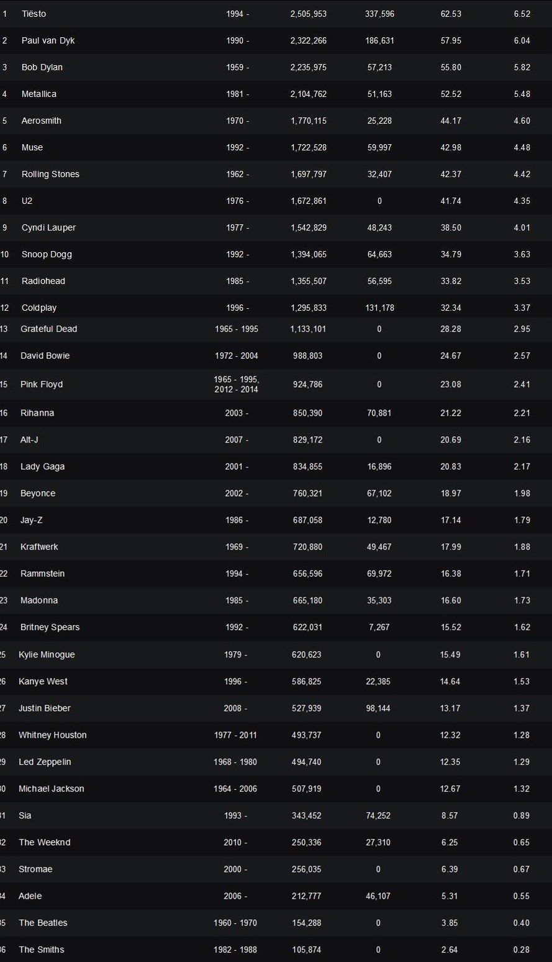Select Britney Spears in the list
Screen dimensions: 552x962
(x=50, y=627)
